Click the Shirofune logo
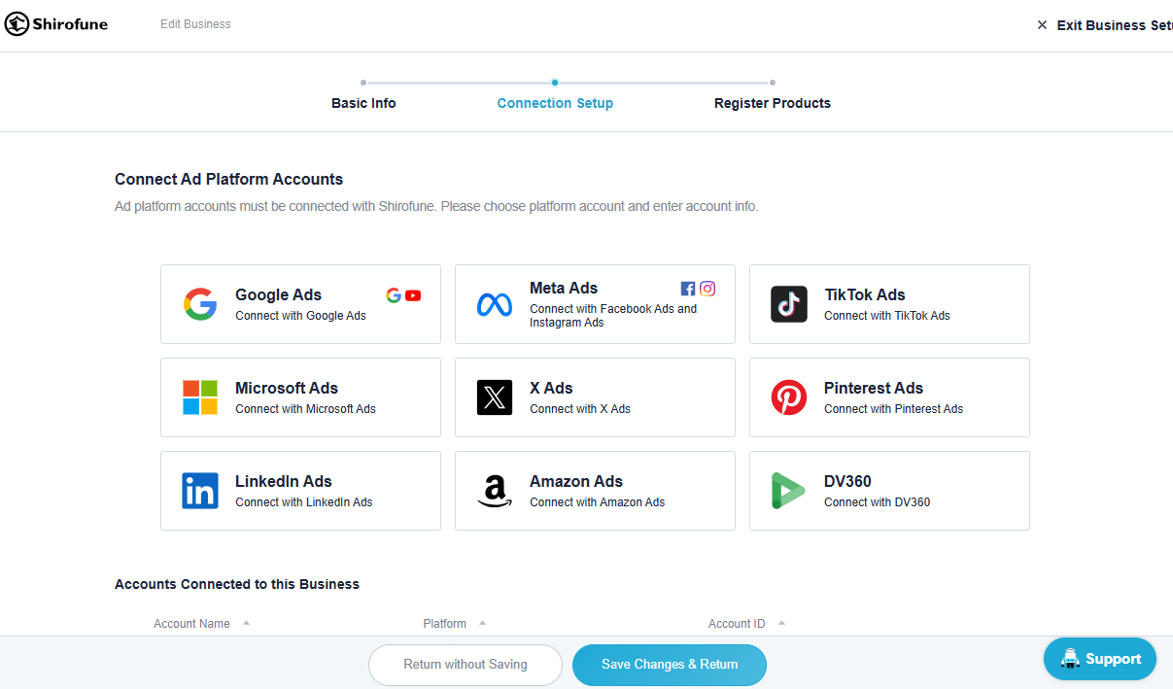The width and height of the screenshot is (1173, 689). (55, 23)
